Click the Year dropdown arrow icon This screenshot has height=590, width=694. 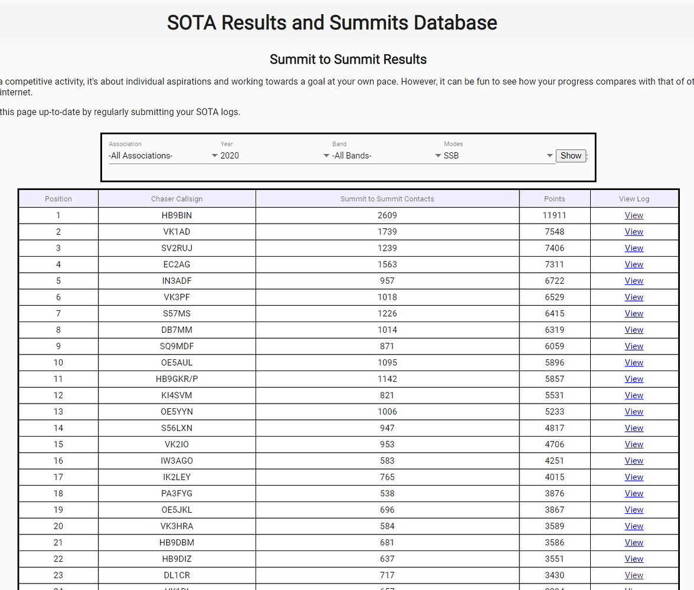point(325,155)
